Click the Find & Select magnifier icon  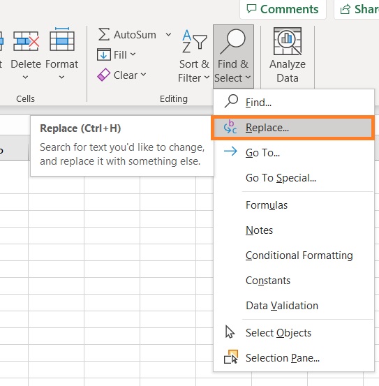point(233,41)
